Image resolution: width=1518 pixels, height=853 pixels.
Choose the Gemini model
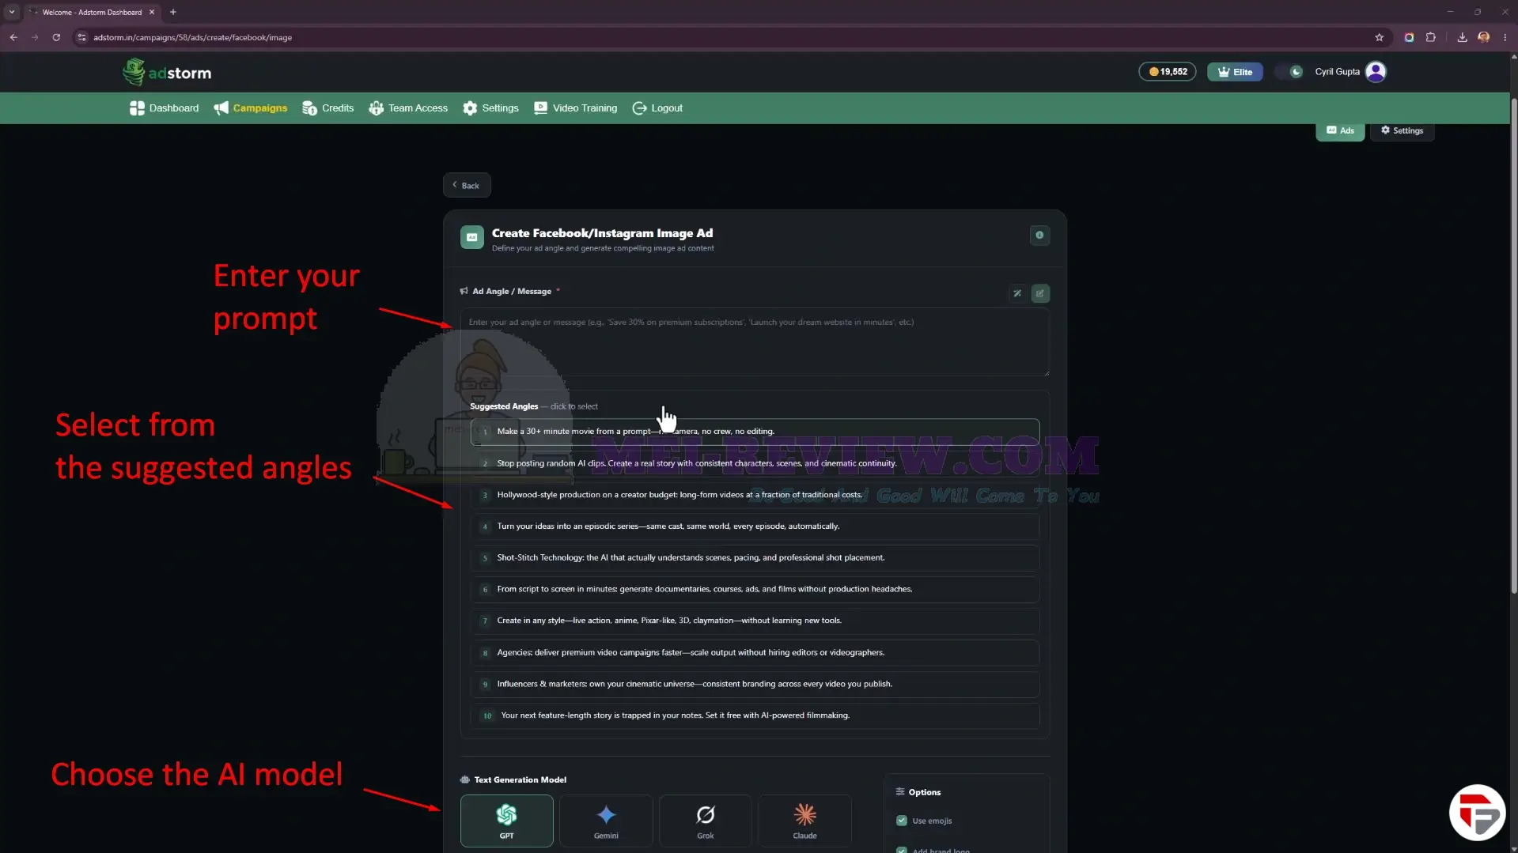(x=606, y=821)
